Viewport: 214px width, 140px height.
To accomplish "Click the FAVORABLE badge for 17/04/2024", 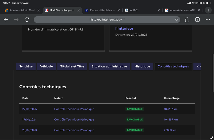I will (x=135, y=119).
